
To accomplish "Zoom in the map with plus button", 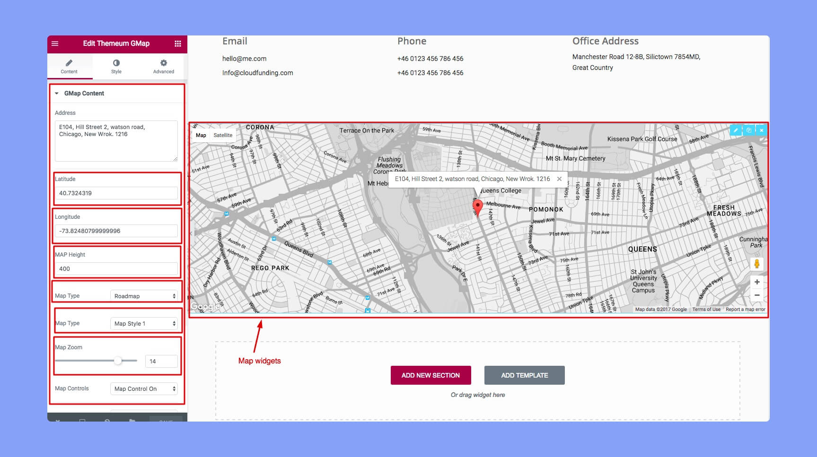I will pyautogui.click(x=757, y=282).
